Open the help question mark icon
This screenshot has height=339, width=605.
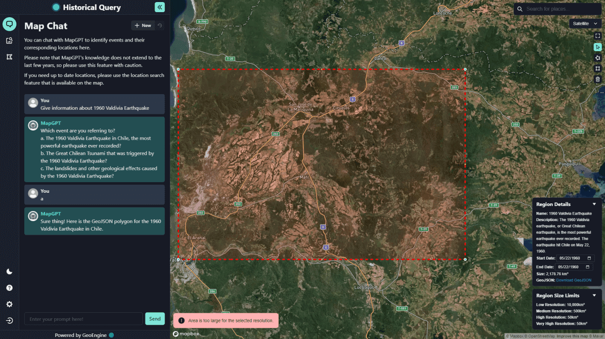[x=9, y=288]
